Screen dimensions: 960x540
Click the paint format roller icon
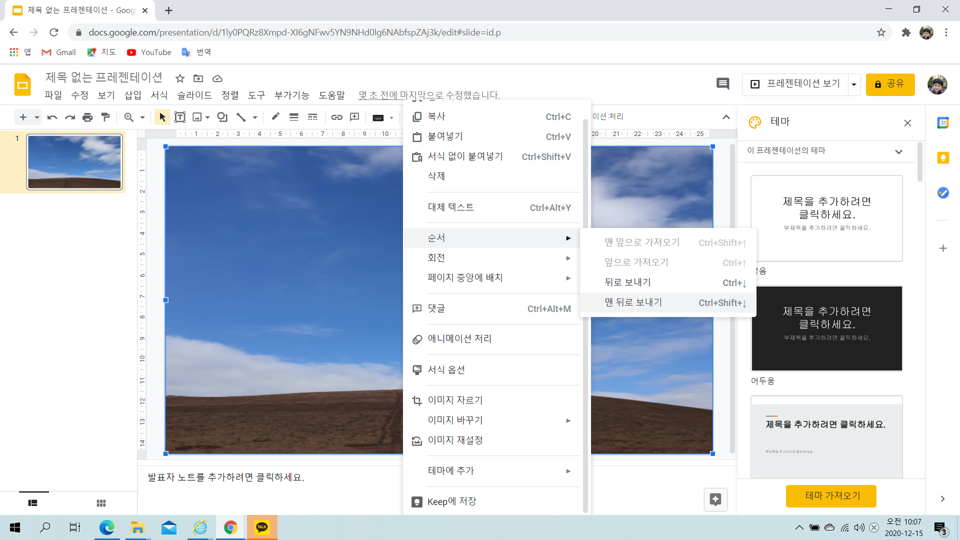105,117
